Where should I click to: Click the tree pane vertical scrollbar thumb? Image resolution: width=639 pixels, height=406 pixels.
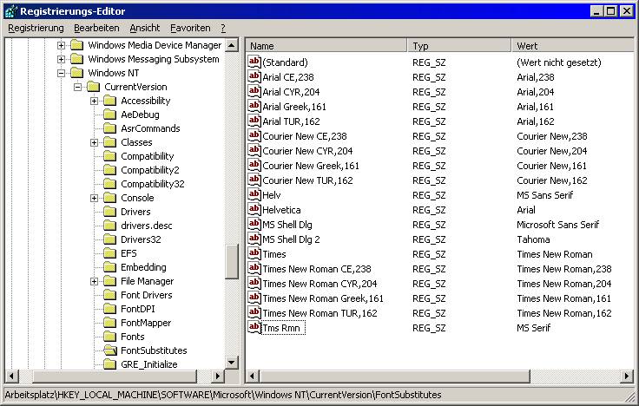(x=232, y=260)
